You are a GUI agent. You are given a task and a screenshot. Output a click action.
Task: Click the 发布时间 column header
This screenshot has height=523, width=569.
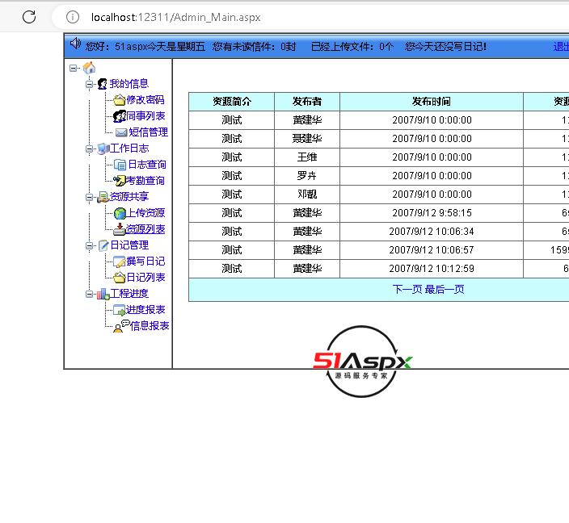click(432, 102)
